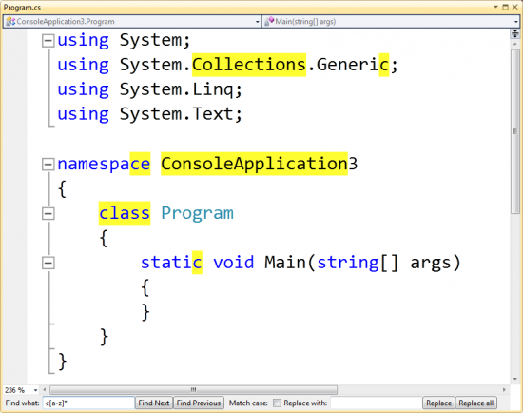Click the Replace all button

coord(476,403)
